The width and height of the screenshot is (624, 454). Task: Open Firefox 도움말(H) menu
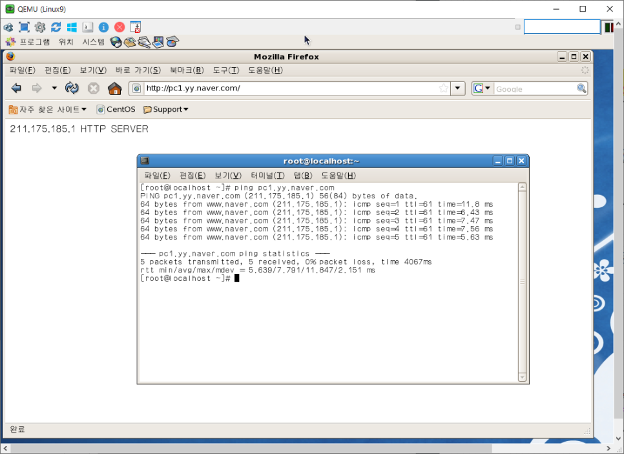pyautogui.click(x=265, y=70)
